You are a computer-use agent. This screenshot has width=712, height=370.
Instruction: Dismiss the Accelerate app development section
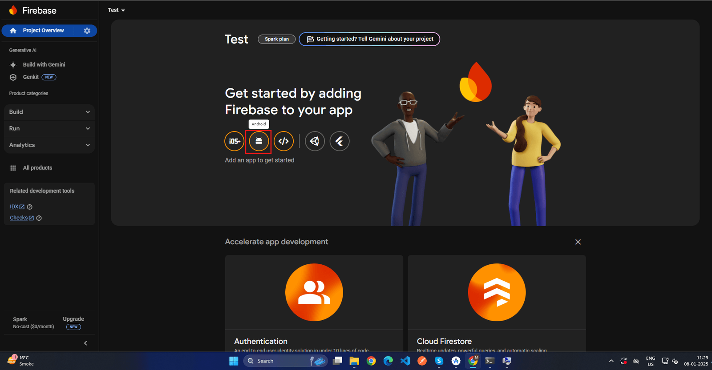(x=578, y=242)
